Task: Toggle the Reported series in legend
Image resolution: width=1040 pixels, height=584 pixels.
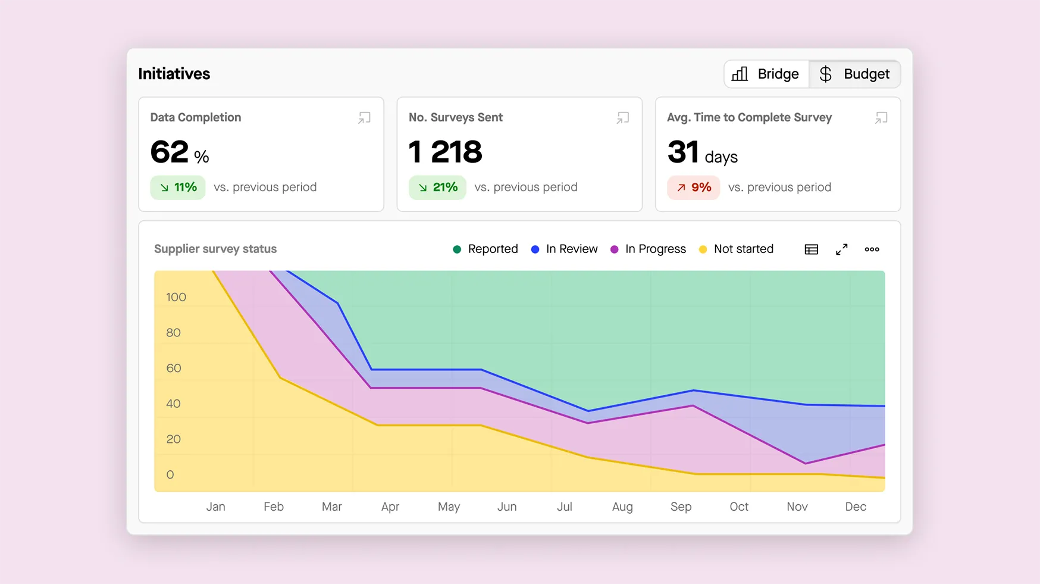Action: point(485,249)
